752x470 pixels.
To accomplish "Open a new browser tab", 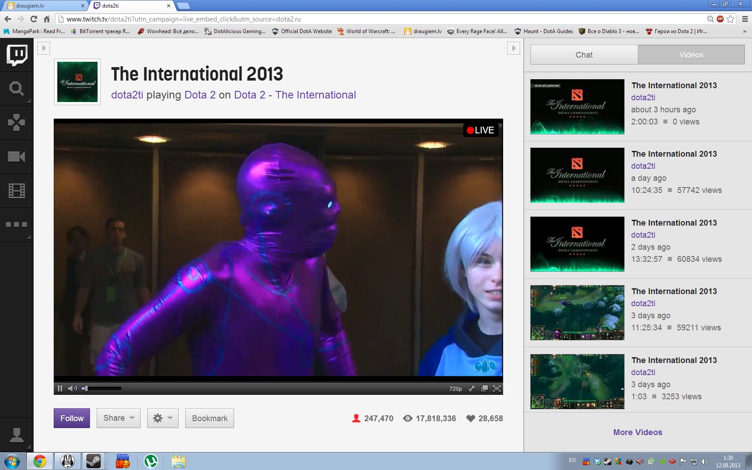I will coord(184,6).
